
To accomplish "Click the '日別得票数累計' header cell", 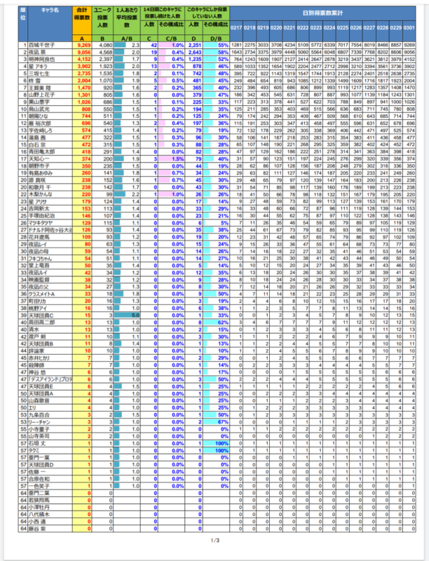I will pos(322,13).
